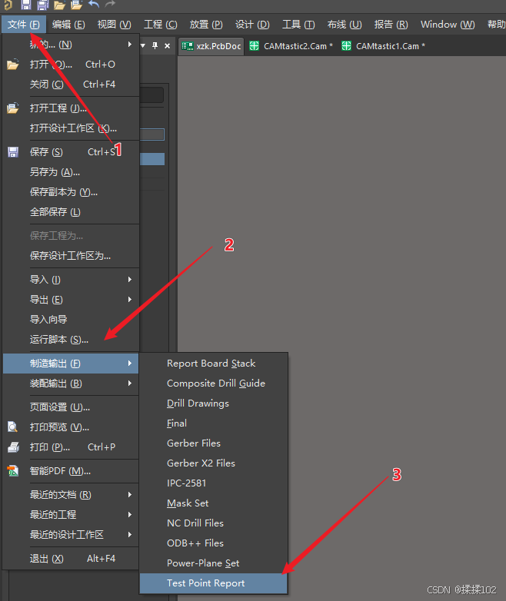Choose 打印预览 (V)... menu entry
The image size is (506, 601).
pyautogui.click(x=71, y=427)
